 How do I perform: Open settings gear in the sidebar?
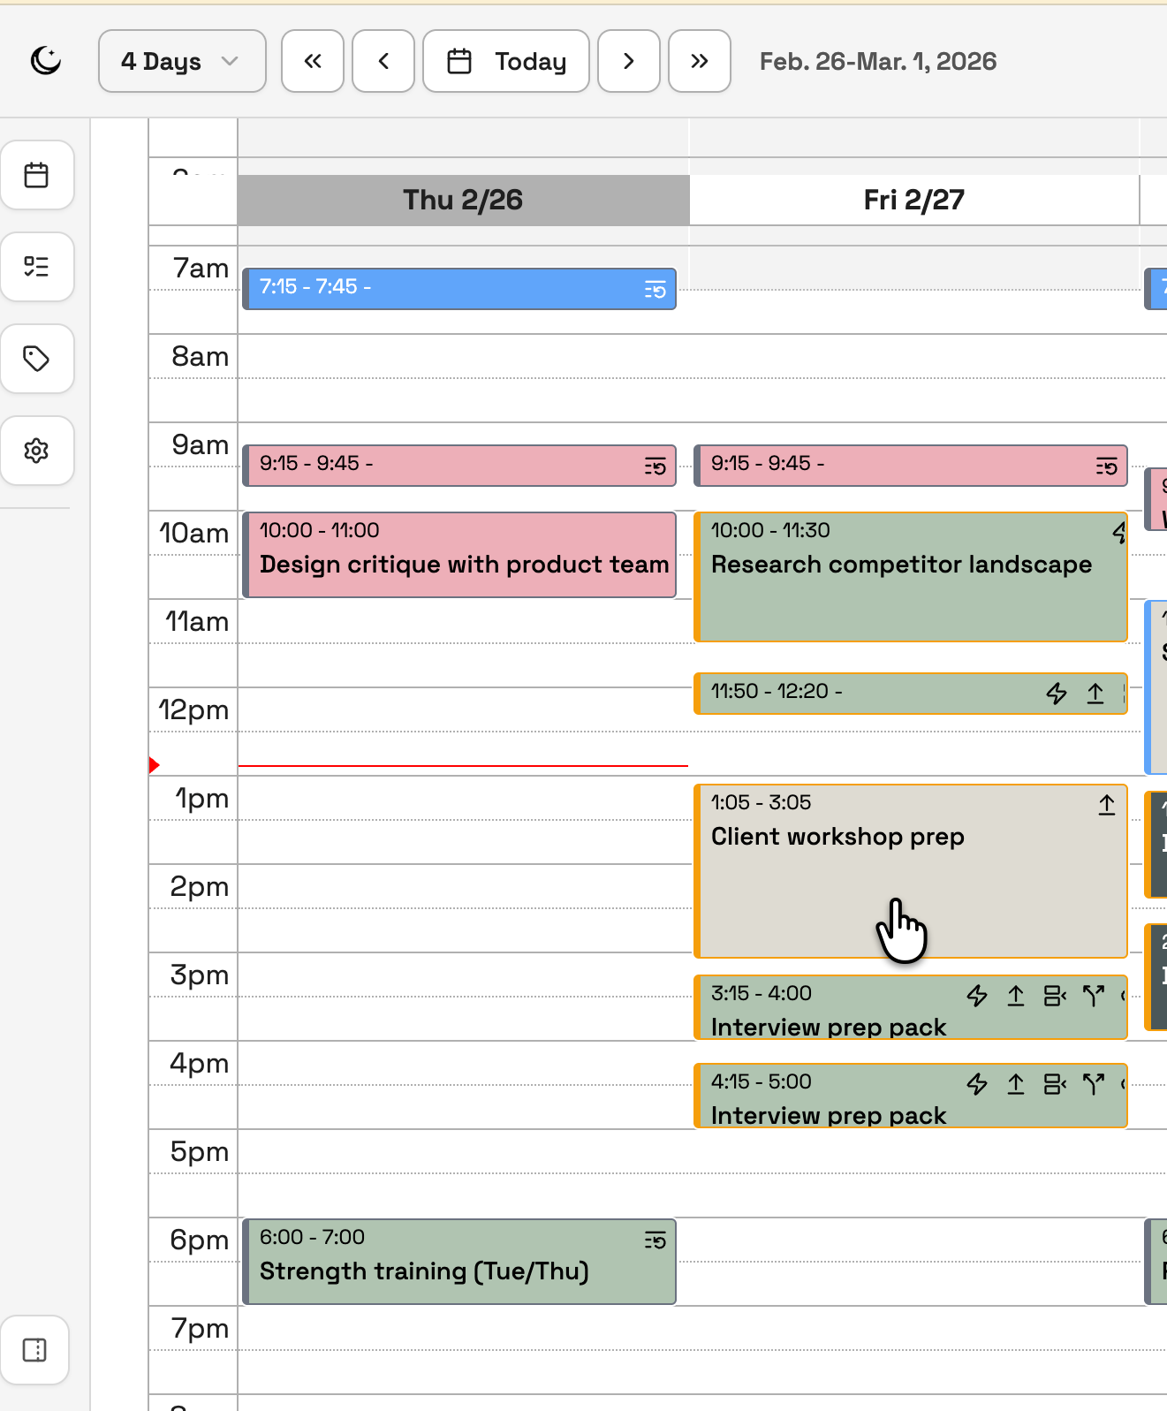click(36, 451)
